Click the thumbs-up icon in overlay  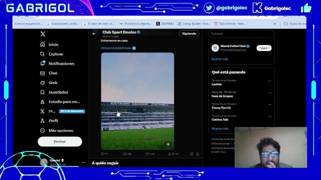coord(306,8)
